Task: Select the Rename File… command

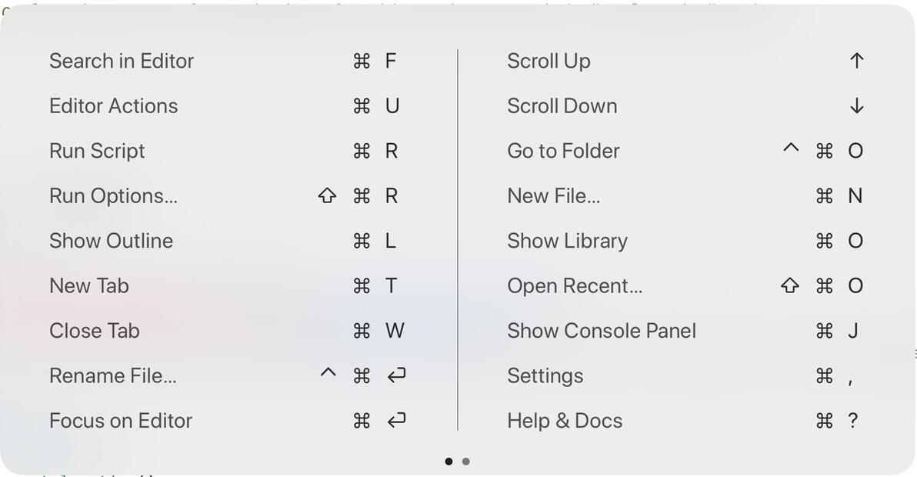Action: click(x=113, y=376)
